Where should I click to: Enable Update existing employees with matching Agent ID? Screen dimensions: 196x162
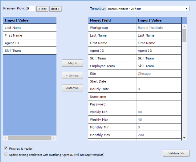click(x=6, y=154)
